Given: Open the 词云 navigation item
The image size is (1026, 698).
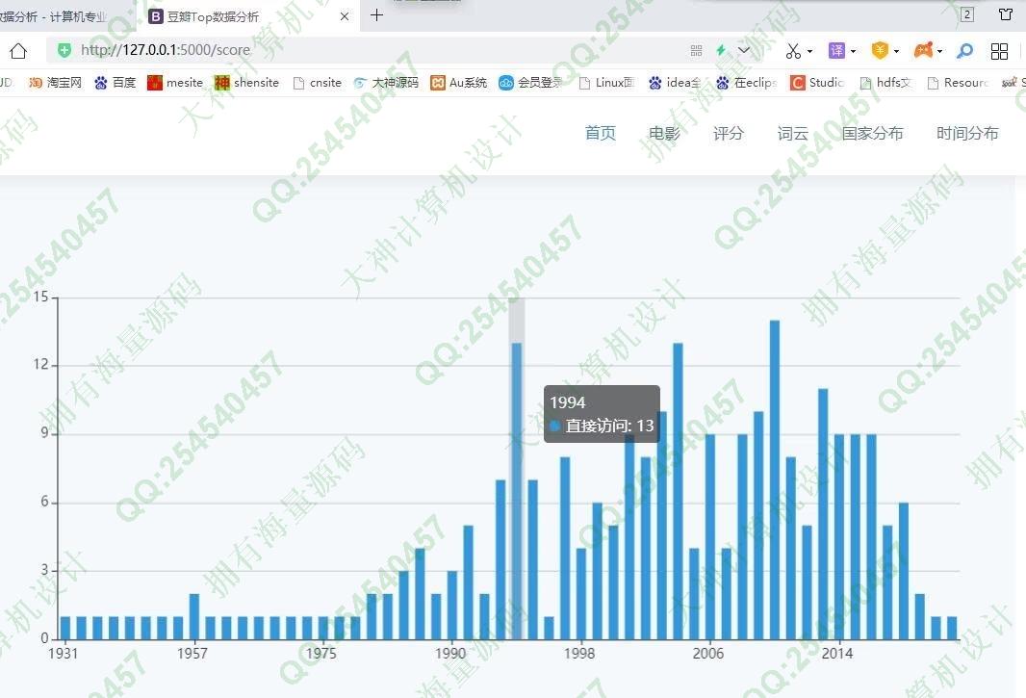Looking at the screenshot, I should [x=792, y=134].
